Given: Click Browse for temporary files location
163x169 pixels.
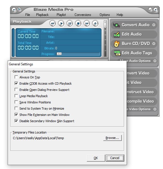Looking at the screenshot, I should click(112, 138).
